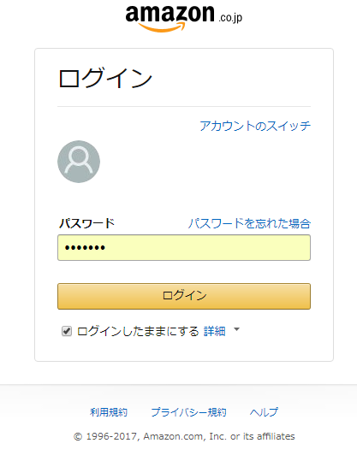Open the アカウントのスイッチ link
The height and width of the screenshot is (455, 357).
255,126
